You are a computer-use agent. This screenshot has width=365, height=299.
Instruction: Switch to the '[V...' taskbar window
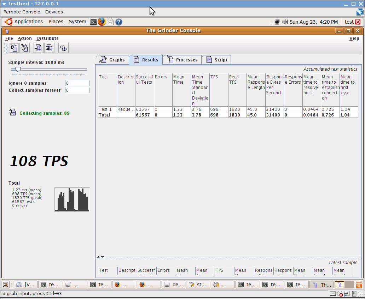25,285
